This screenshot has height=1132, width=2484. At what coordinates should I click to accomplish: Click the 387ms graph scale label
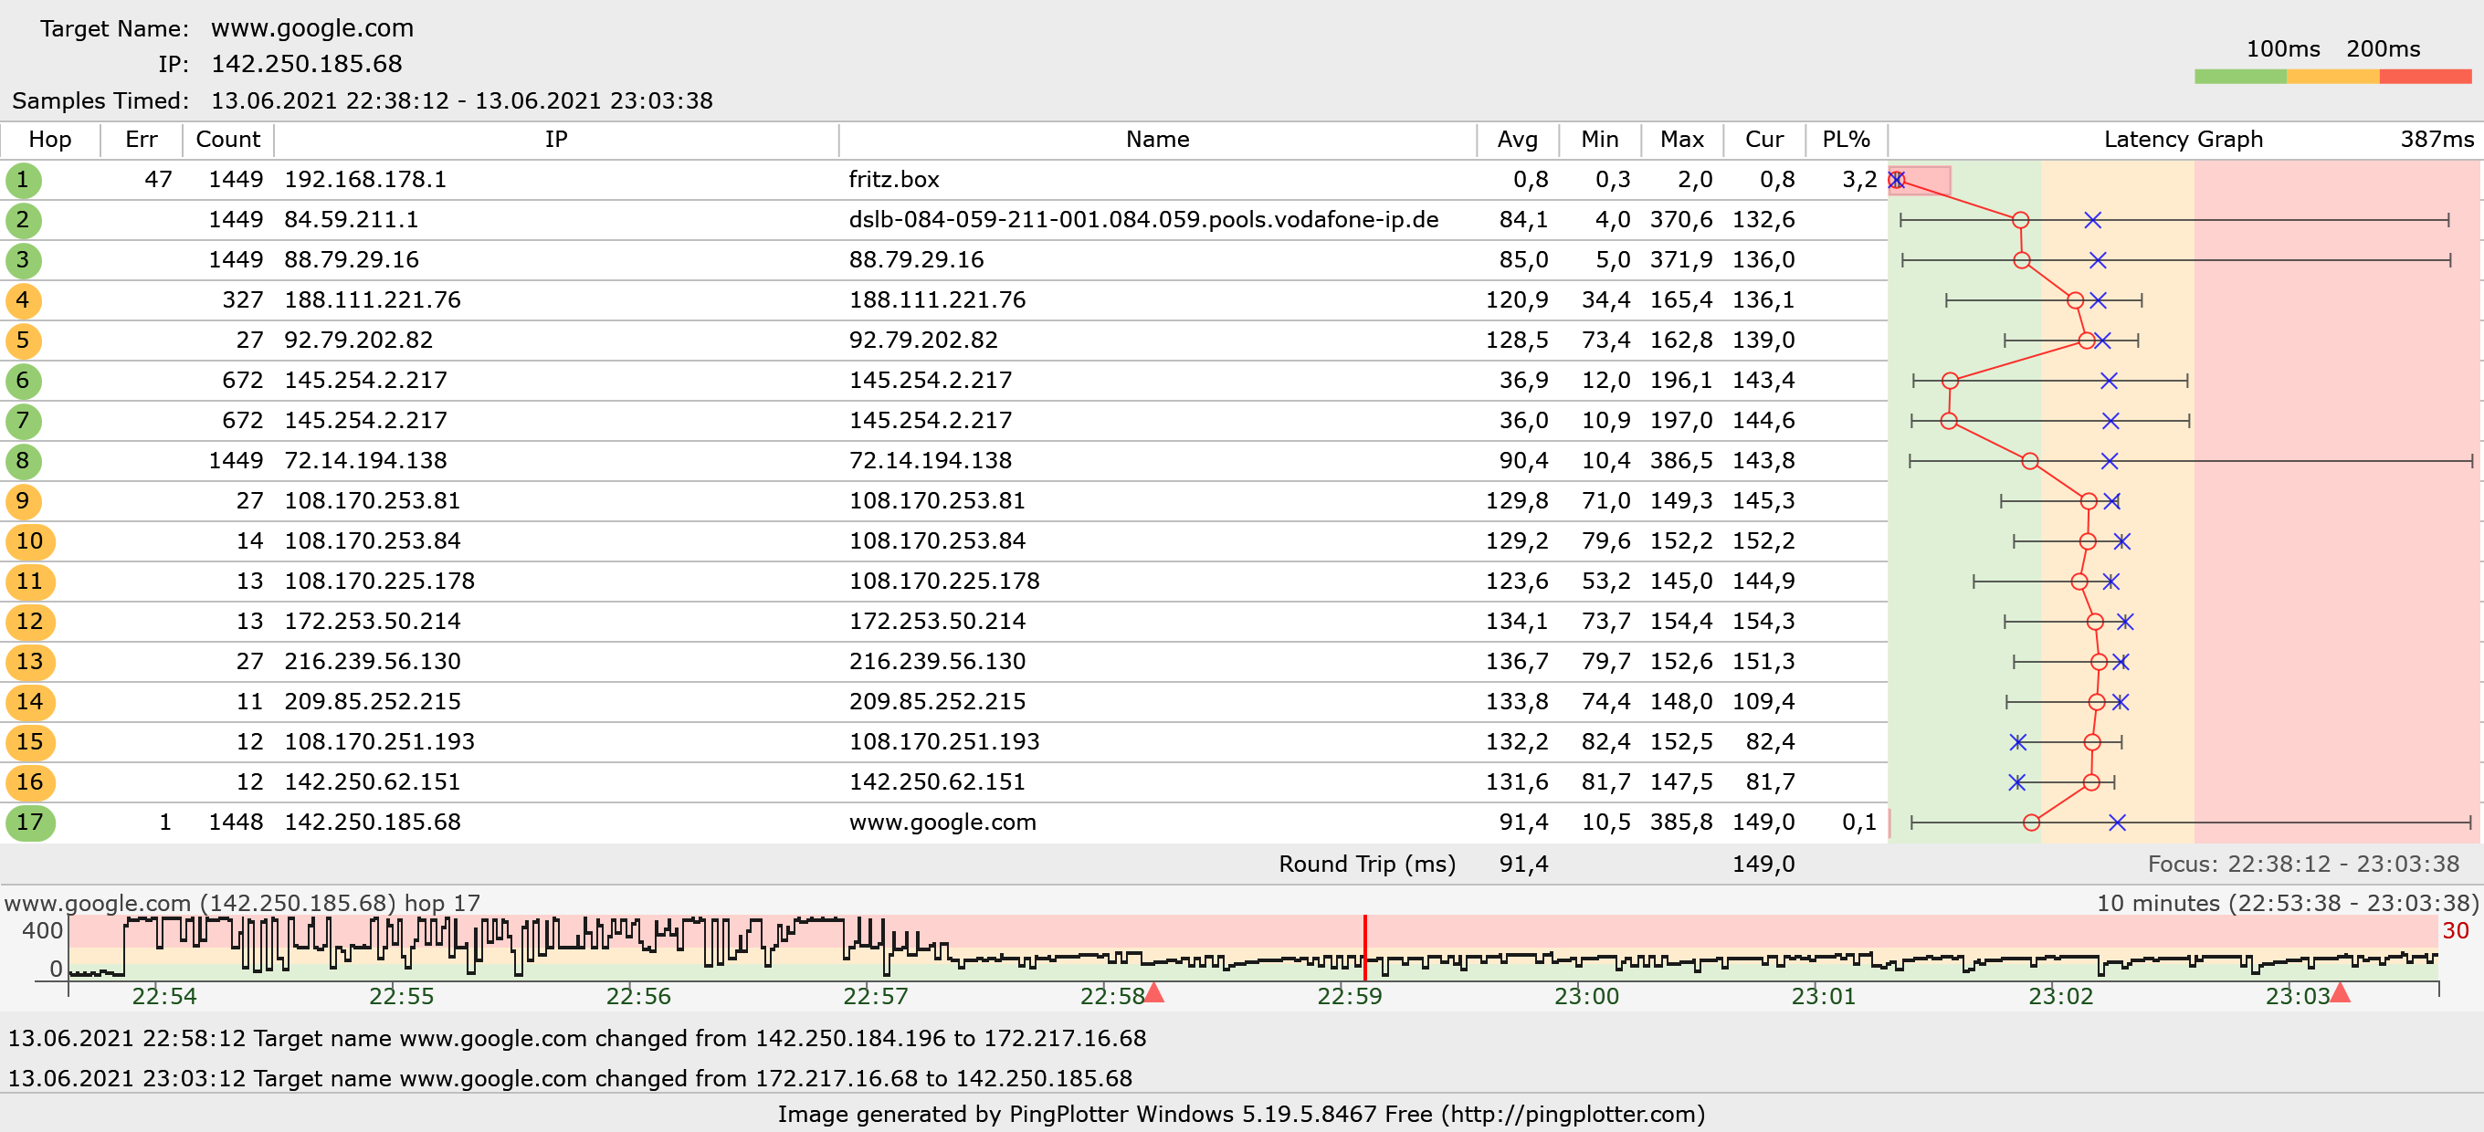2437,140
